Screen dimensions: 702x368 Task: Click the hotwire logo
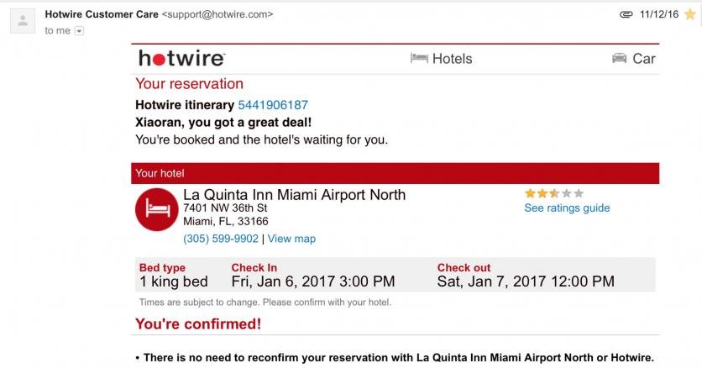tap(181, 58)
